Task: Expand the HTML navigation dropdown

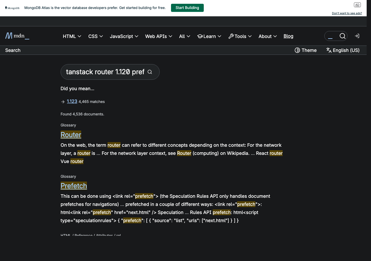Action: coord(72,36)
